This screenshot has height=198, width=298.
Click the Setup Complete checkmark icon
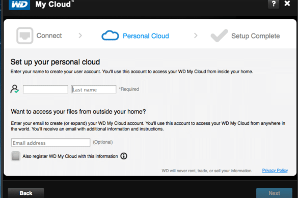tap(219, 36)
